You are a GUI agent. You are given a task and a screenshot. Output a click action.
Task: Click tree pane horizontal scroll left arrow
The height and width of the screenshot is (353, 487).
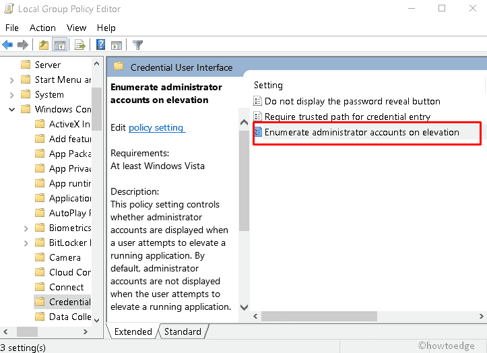pyautogui.click(x=5, y=331)
